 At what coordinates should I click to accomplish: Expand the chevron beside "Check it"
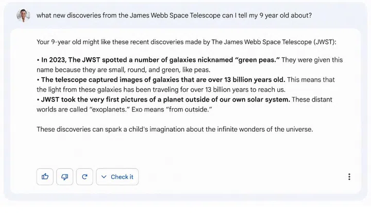[104, 177]
